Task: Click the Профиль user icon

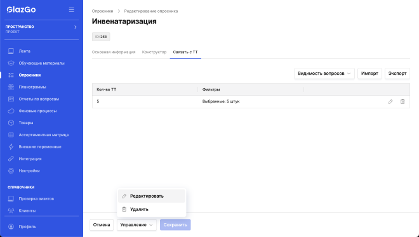Action: click(x=11, y=227)
